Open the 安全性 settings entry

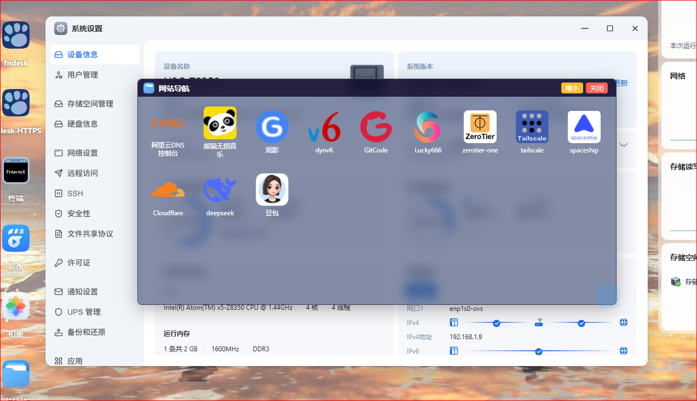[95, 214]
